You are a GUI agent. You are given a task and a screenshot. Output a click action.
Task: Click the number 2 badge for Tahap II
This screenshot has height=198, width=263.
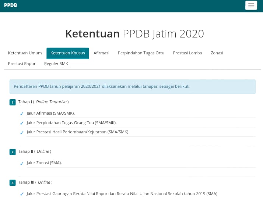pos(13,152)
